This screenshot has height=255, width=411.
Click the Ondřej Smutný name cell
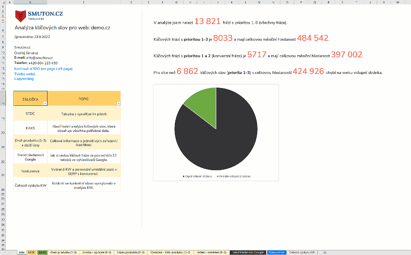26,52
